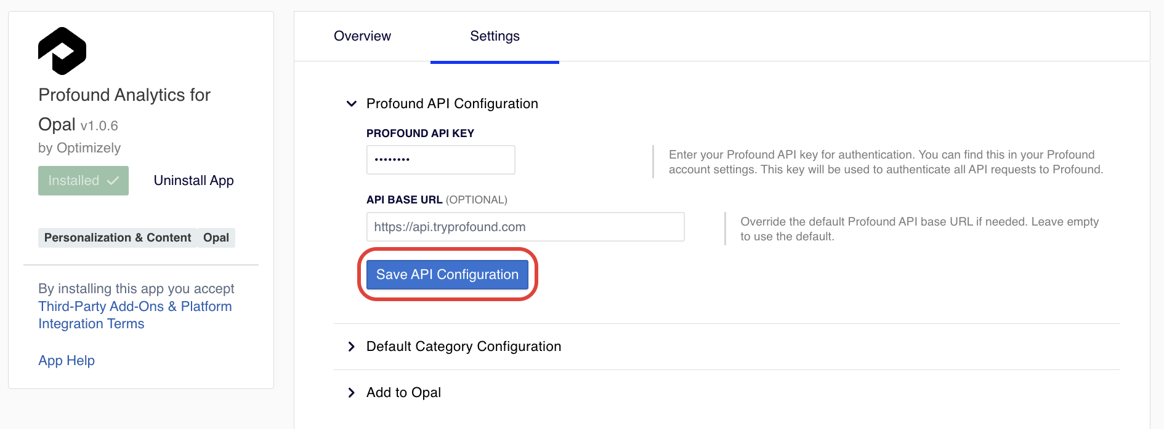Click the Save API Configuration button
Image resolution: width=1164 pixels, height=429 pixels.
point(447,275)
